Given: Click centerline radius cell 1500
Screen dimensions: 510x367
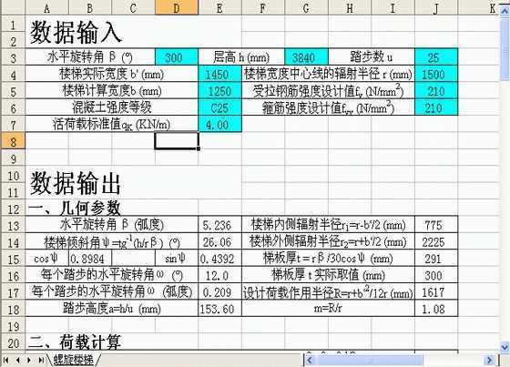Looking at the screenshot, I should [x=436, y=74].
